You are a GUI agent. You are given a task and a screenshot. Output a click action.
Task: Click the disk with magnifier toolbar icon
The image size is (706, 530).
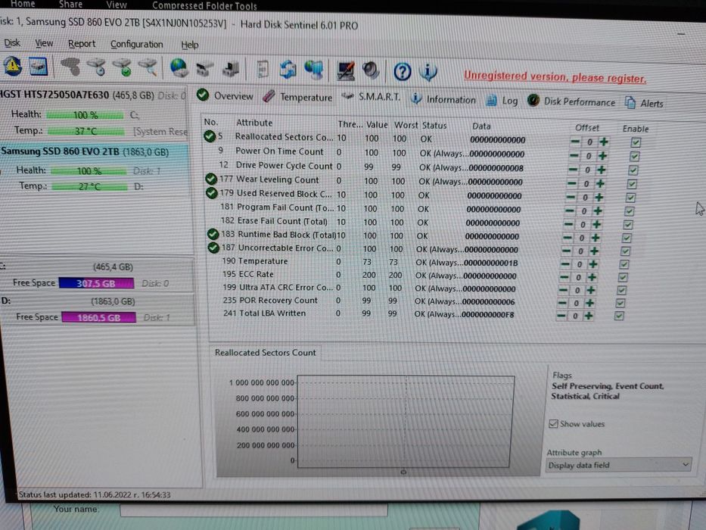point(148,68)
